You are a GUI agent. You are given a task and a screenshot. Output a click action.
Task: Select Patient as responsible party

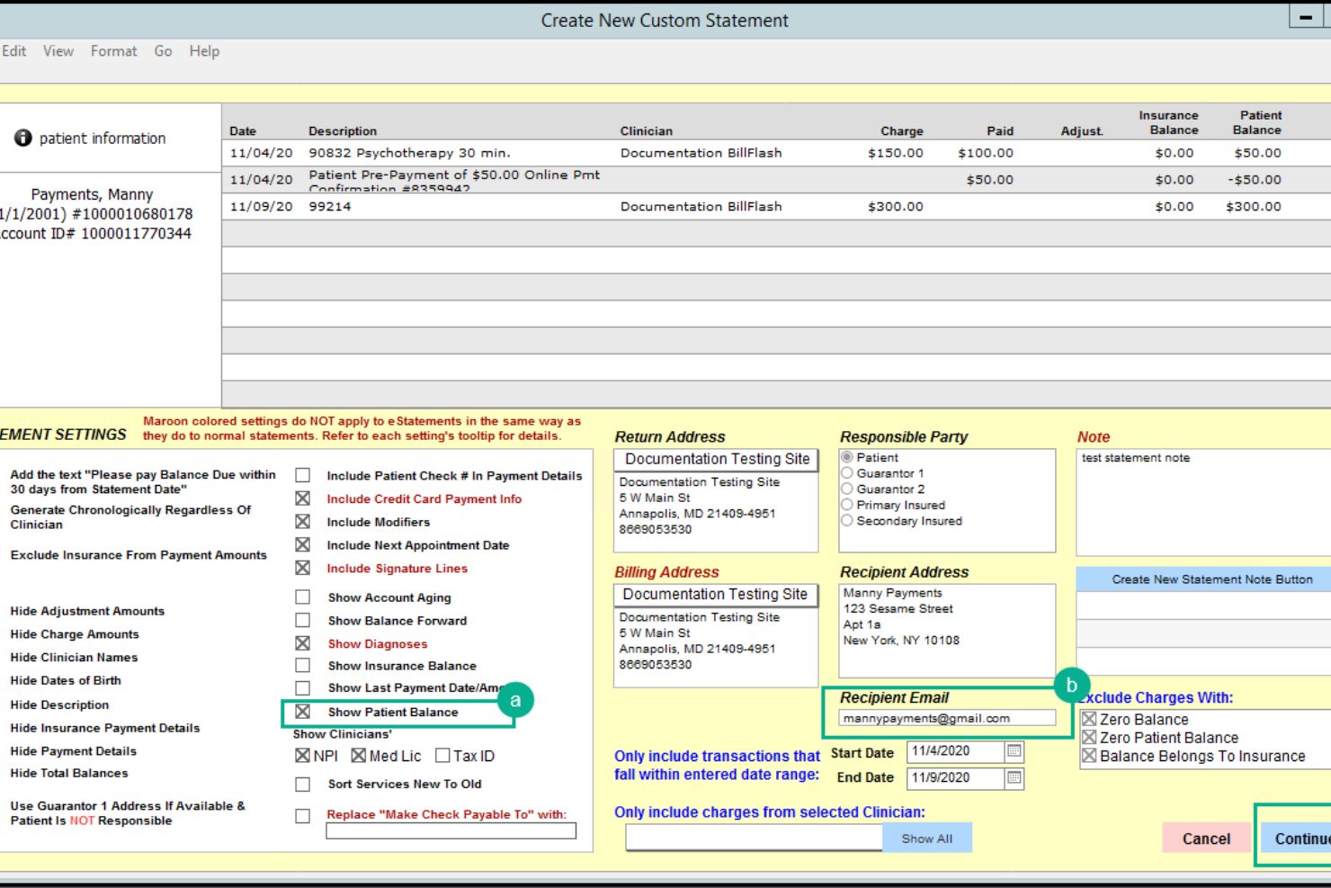[847, 457]
